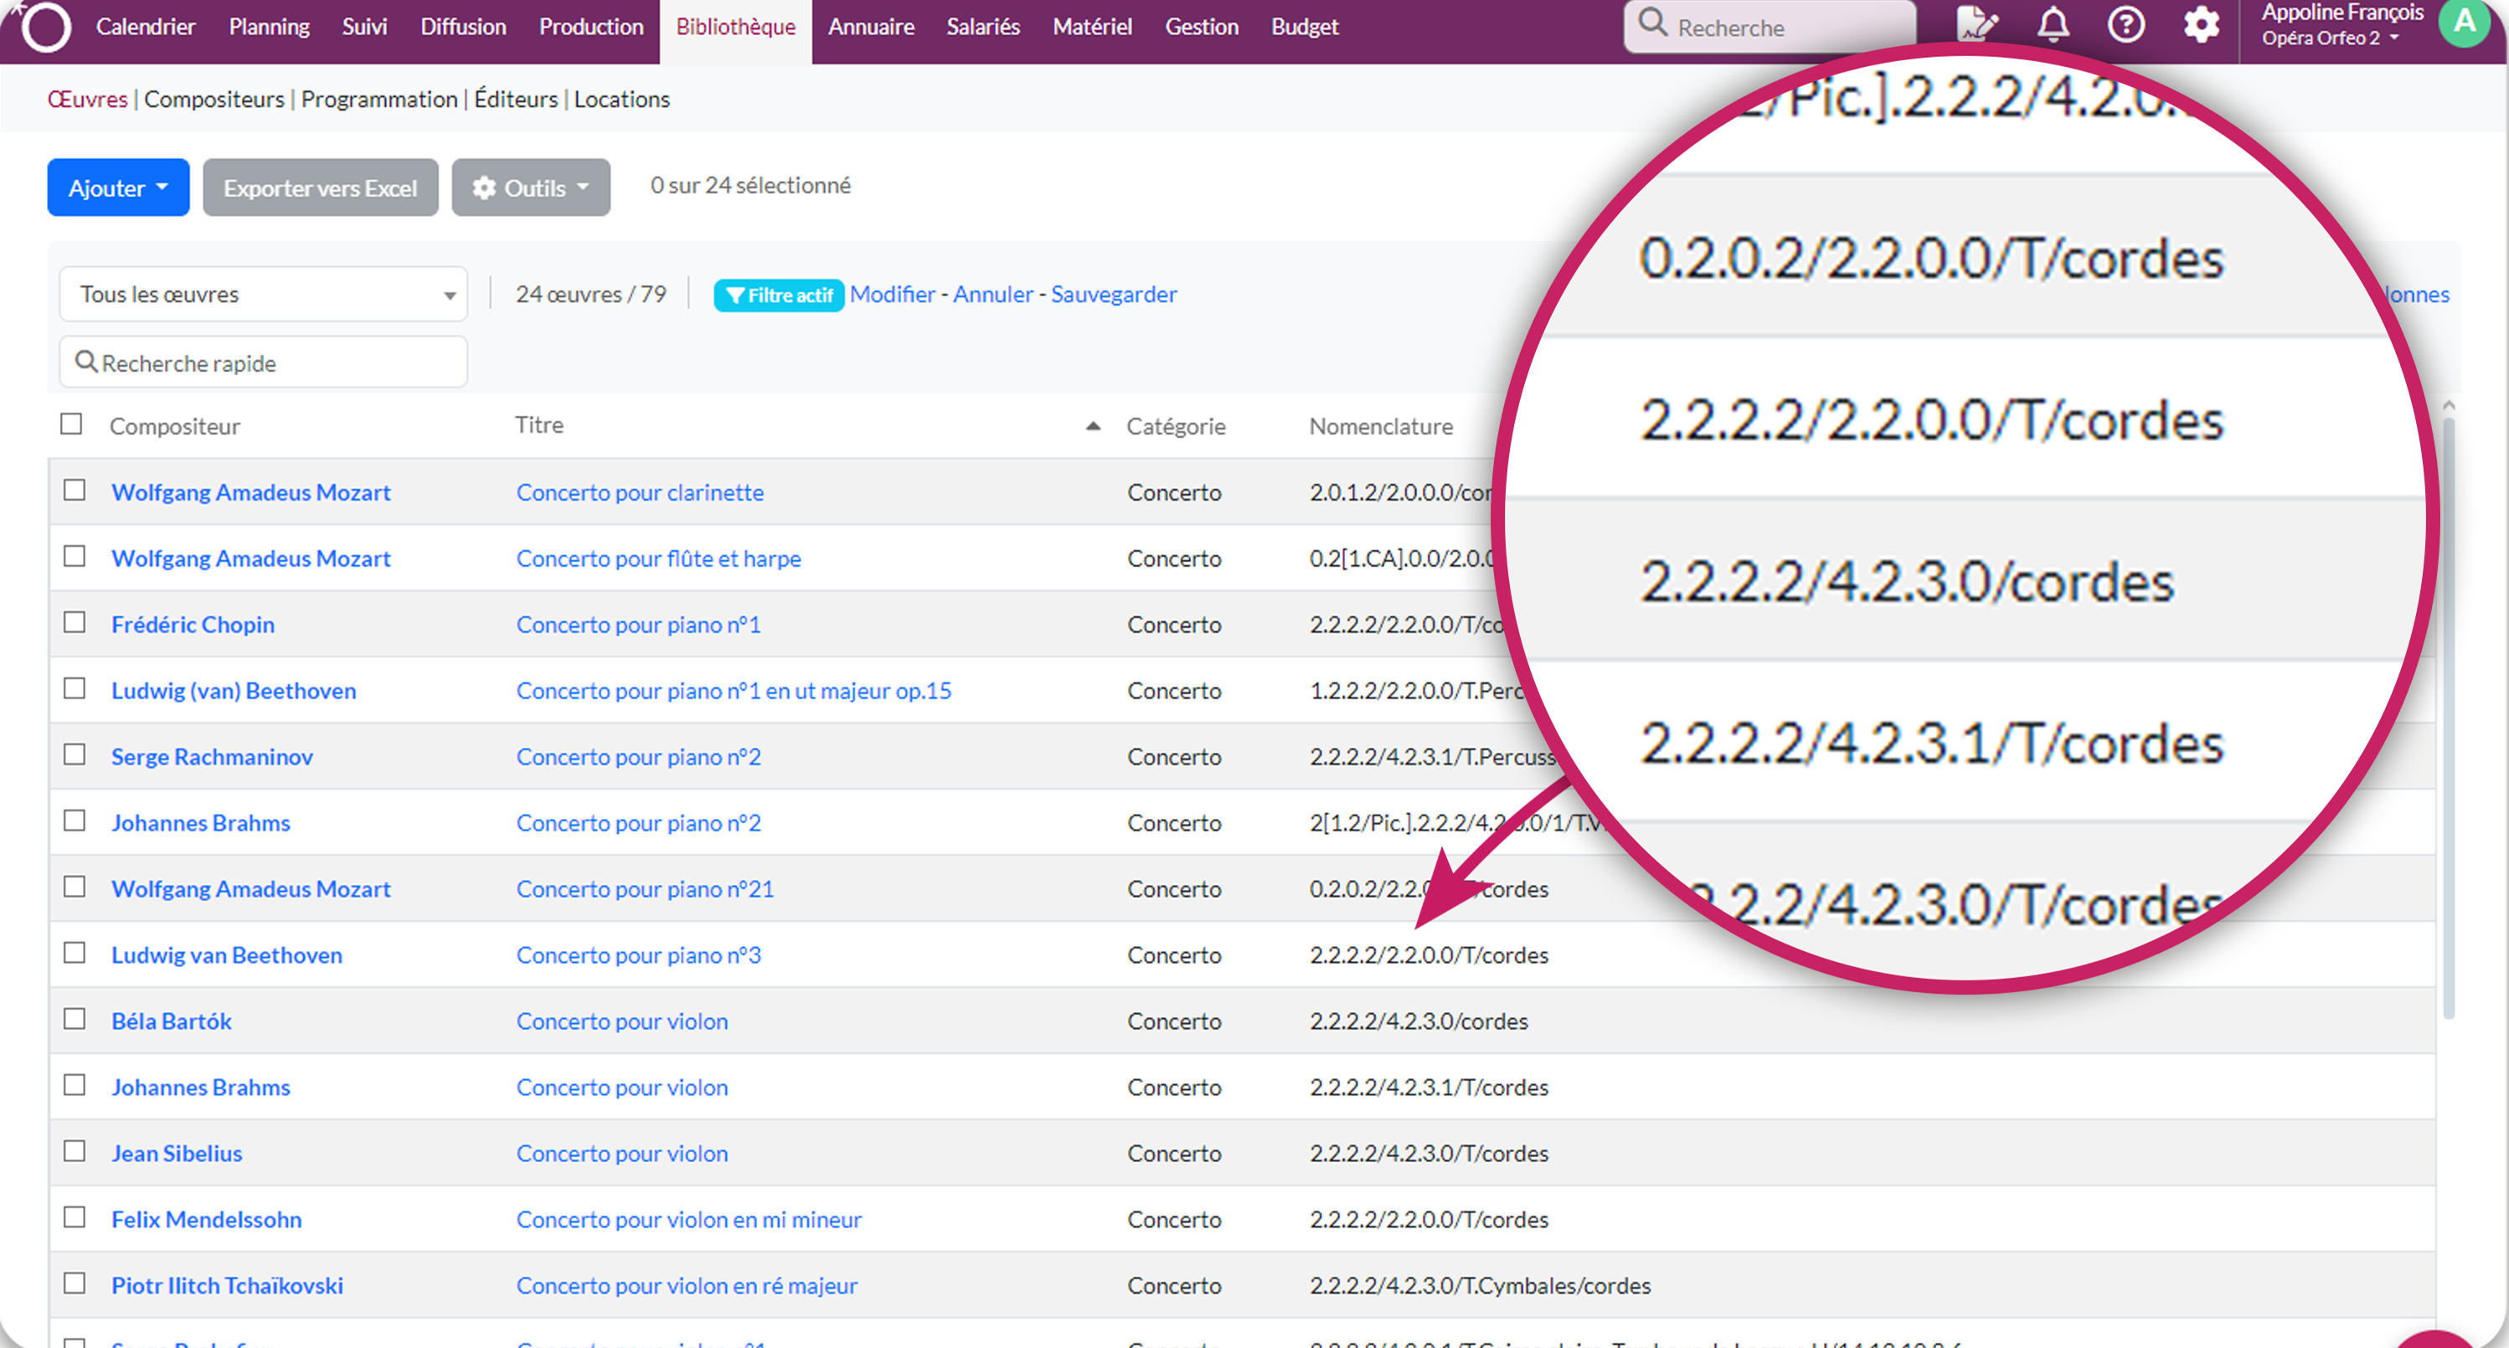
Task: Open composer Johannes Brahms, piano n°2 row
Action: coord(201,822)
